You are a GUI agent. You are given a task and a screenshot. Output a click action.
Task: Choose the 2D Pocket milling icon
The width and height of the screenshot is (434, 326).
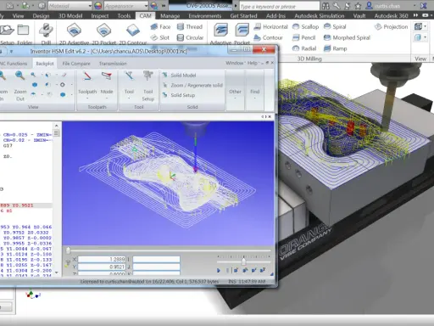pos(103,30)
